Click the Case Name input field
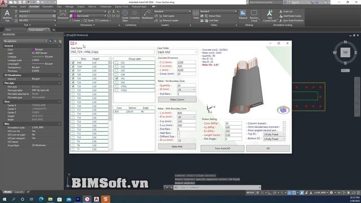Image resolution: width=361 pixels, height=203 pixels. [x=112, y=52]
